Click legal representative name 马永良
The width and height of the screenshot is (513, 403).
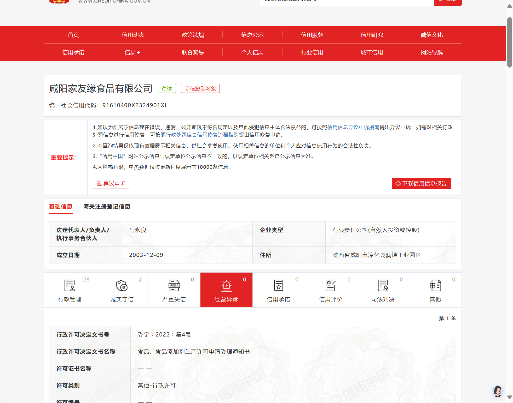(x=138, y=230)
